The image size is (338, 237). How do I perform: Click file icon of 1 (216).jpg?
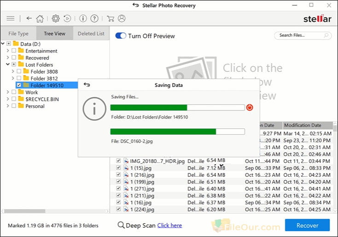[x=126, y=175]
